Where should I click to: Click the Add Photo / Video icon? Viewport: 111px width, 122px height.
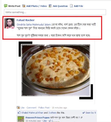[x=24, y=6]
